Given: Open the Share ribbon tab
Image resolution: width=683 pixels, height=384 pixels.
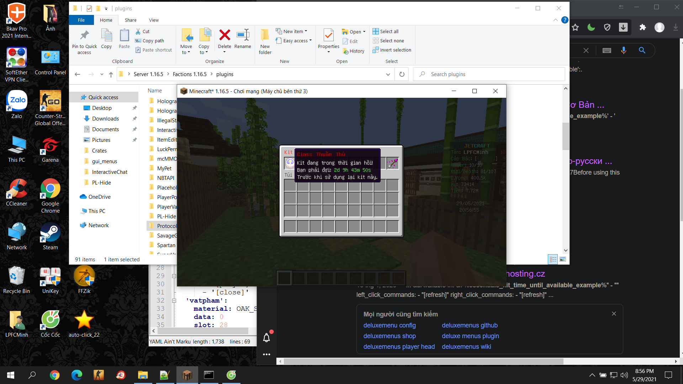Looking at the screenshot, I should pos(131,20).
